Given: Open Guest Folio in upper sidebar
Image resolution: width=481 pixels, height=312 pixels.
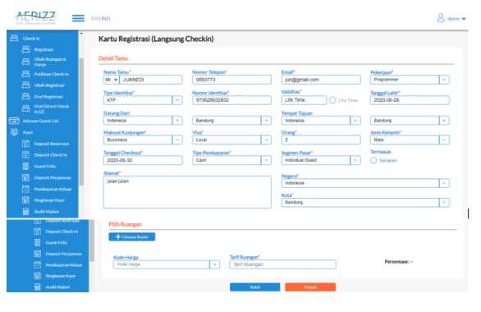Looking at the screenshot, I should pos(45,167).
